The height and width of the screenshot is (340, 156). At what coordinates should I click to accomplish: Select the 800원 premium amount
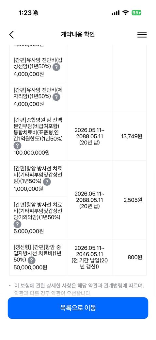tap(135, 257)
